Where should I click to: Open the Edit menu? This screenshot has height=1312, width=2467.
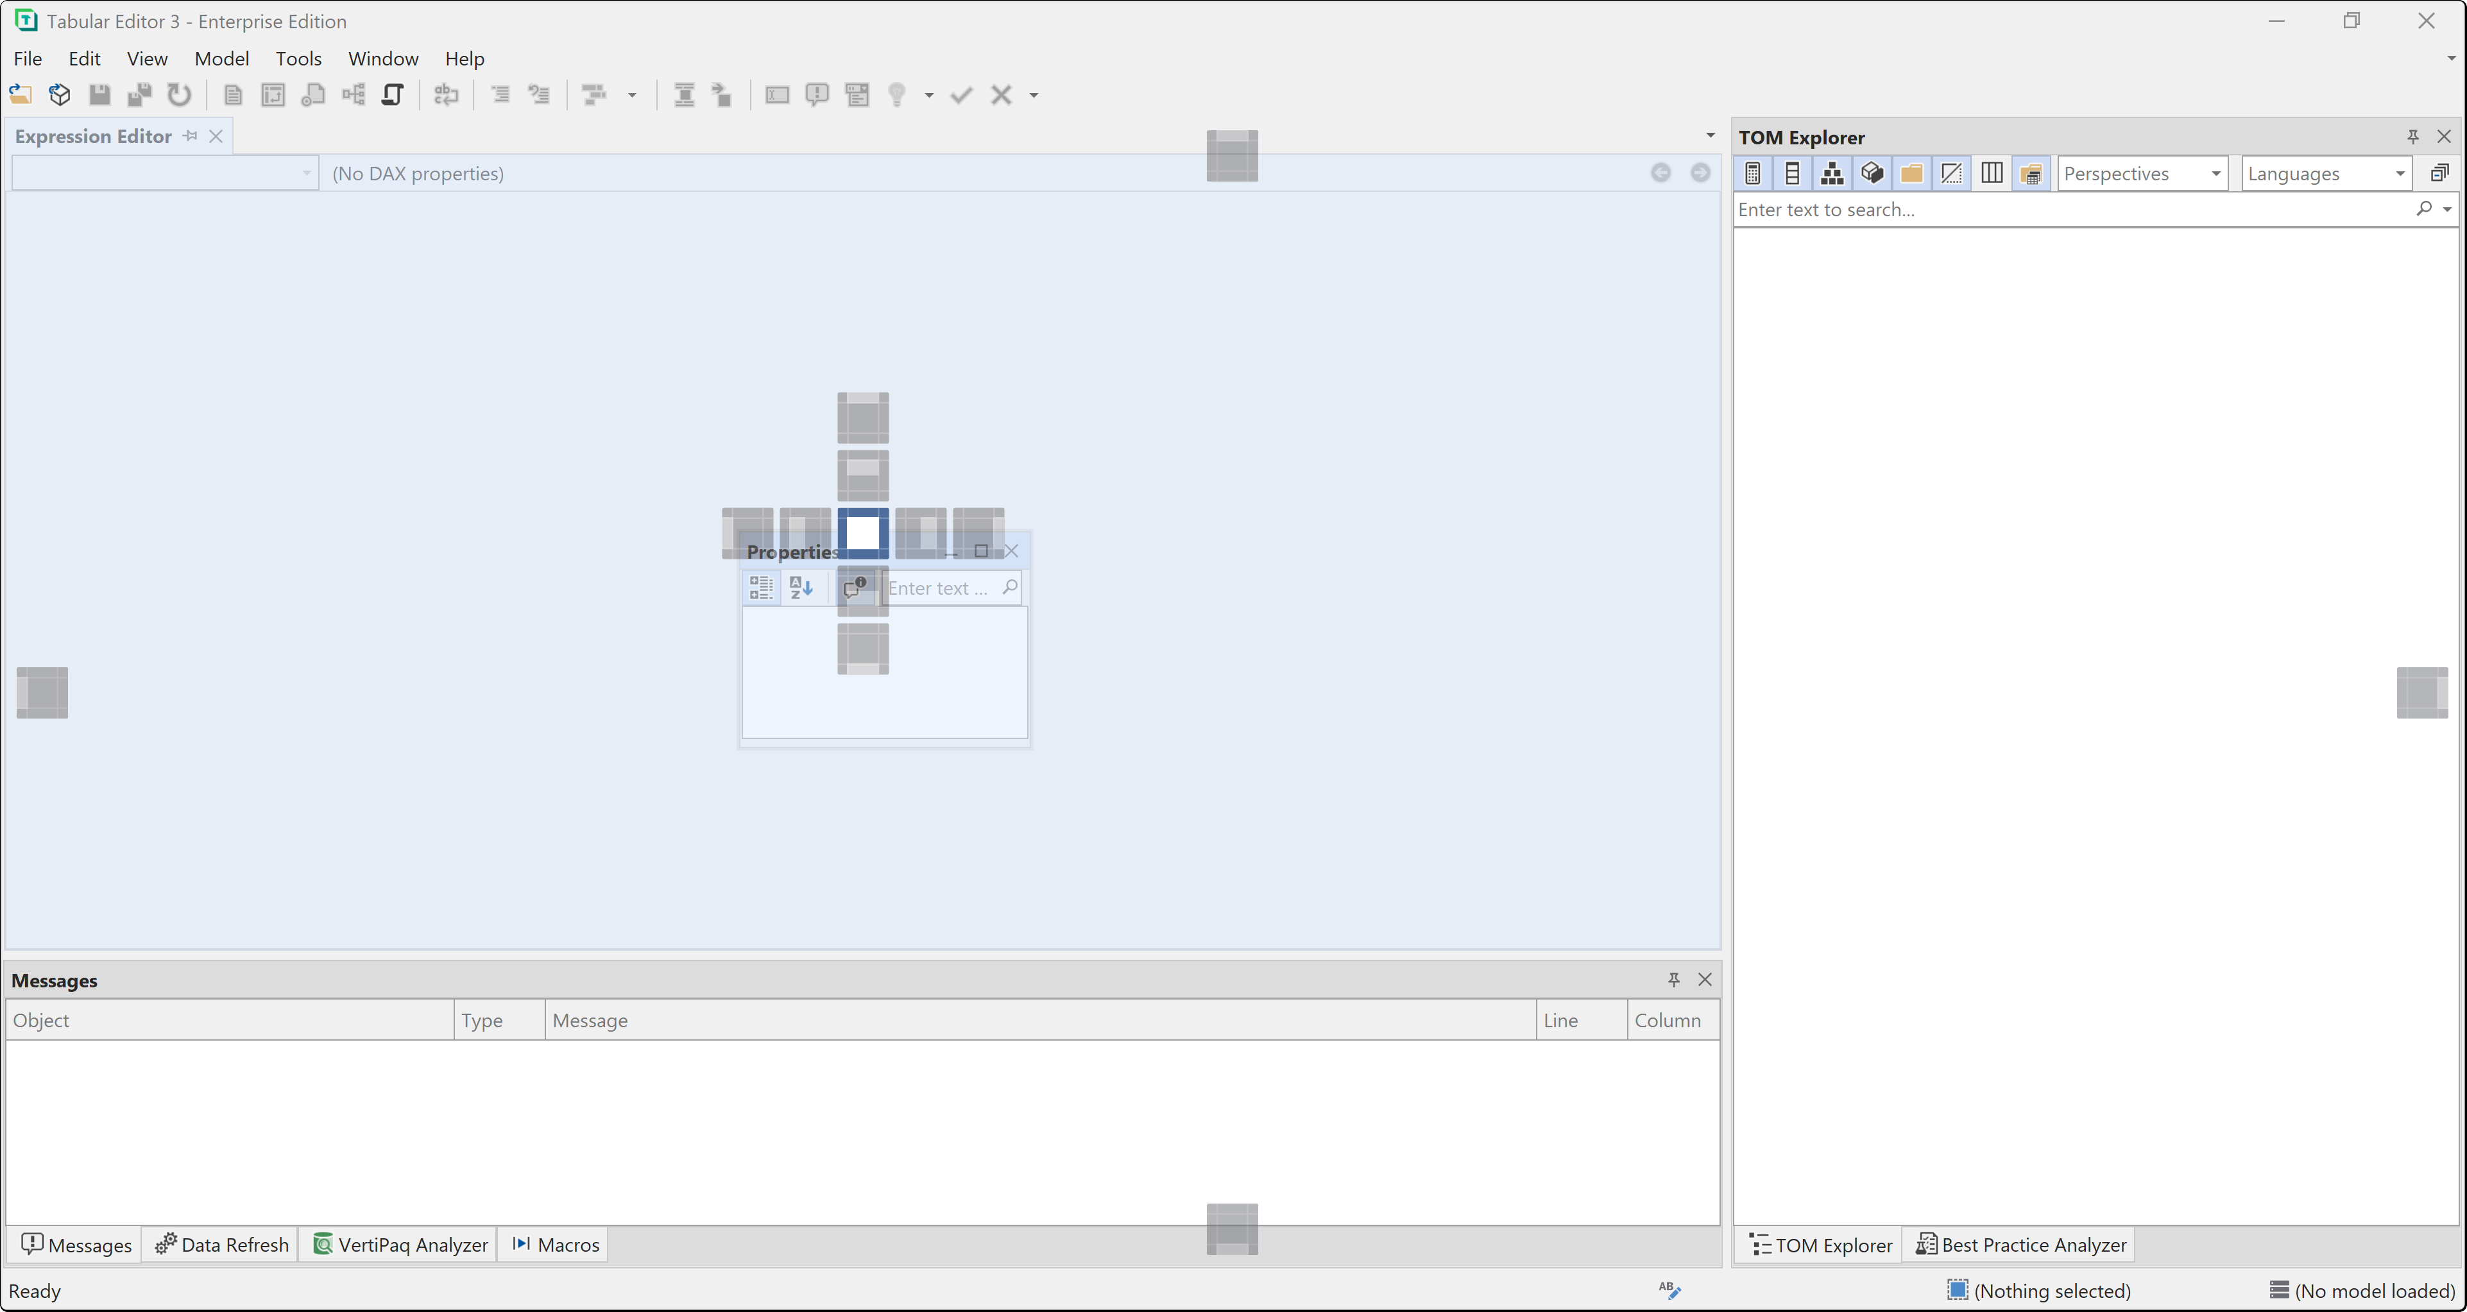point(84,58)
